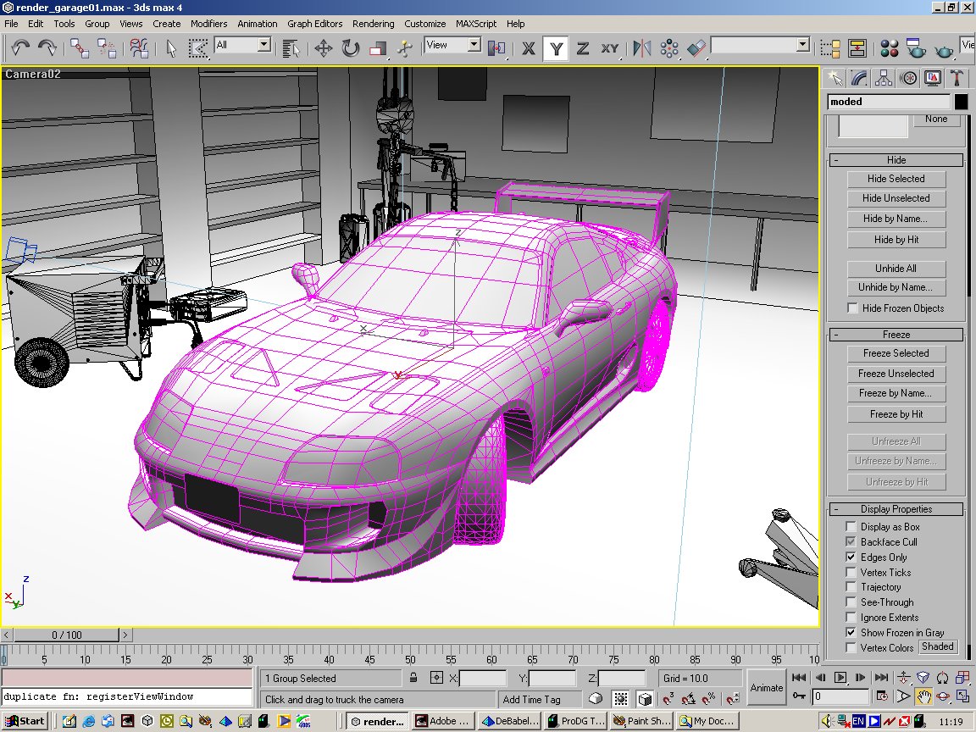Collapse the Freeze rollout
976x732 pixels.
pyautogui.click(x=896, y=335)
